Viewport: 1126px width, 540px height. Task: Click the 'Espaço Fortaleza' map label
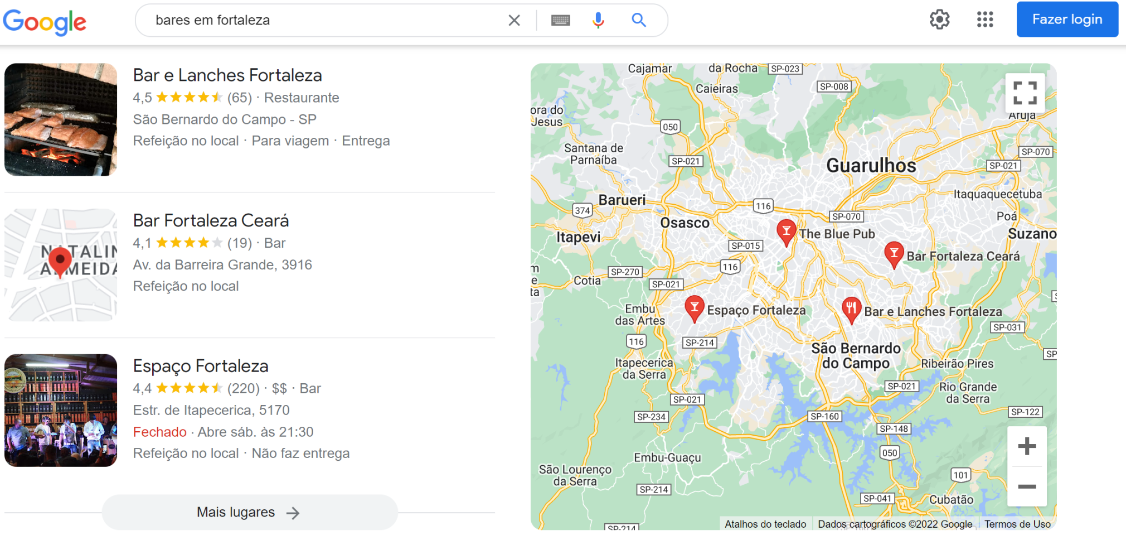[x=756, y=310]
